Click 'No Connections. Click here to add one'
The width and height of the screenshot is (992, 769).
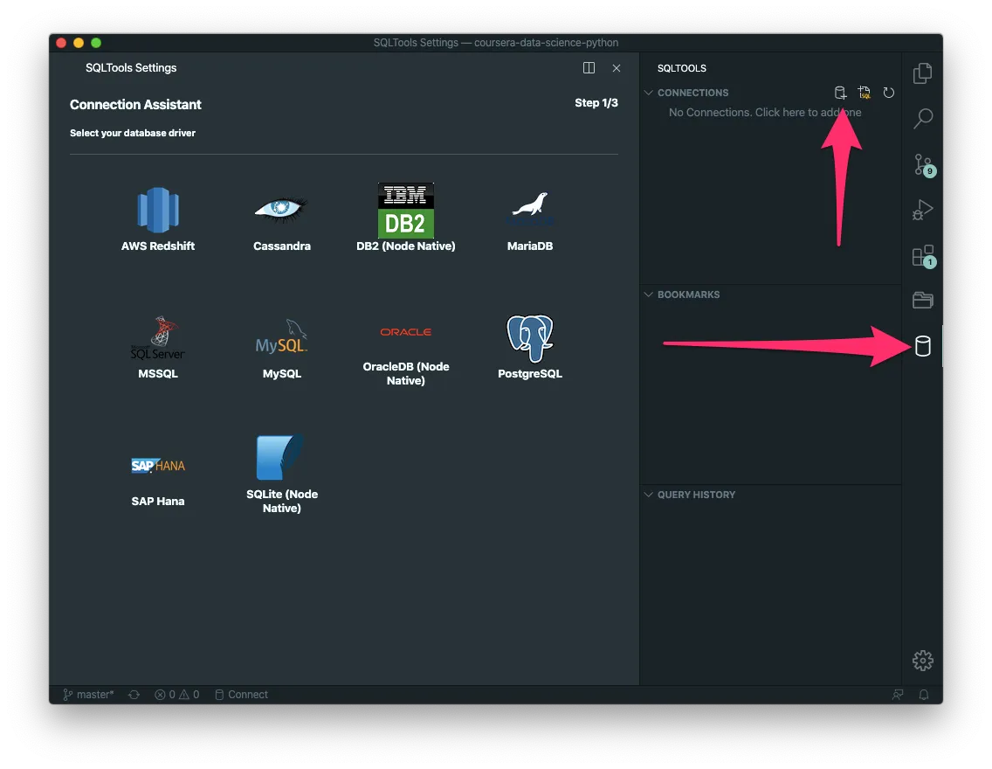click(x=765, y=112)
